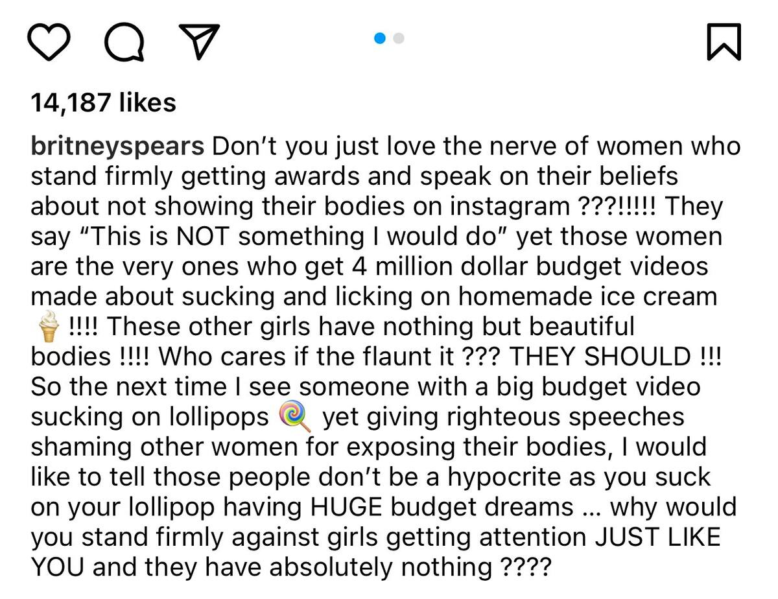The width and height of the screenshot is (778, 599).
Task: Save the post with the bookmark icon
Action: [724, 43]
